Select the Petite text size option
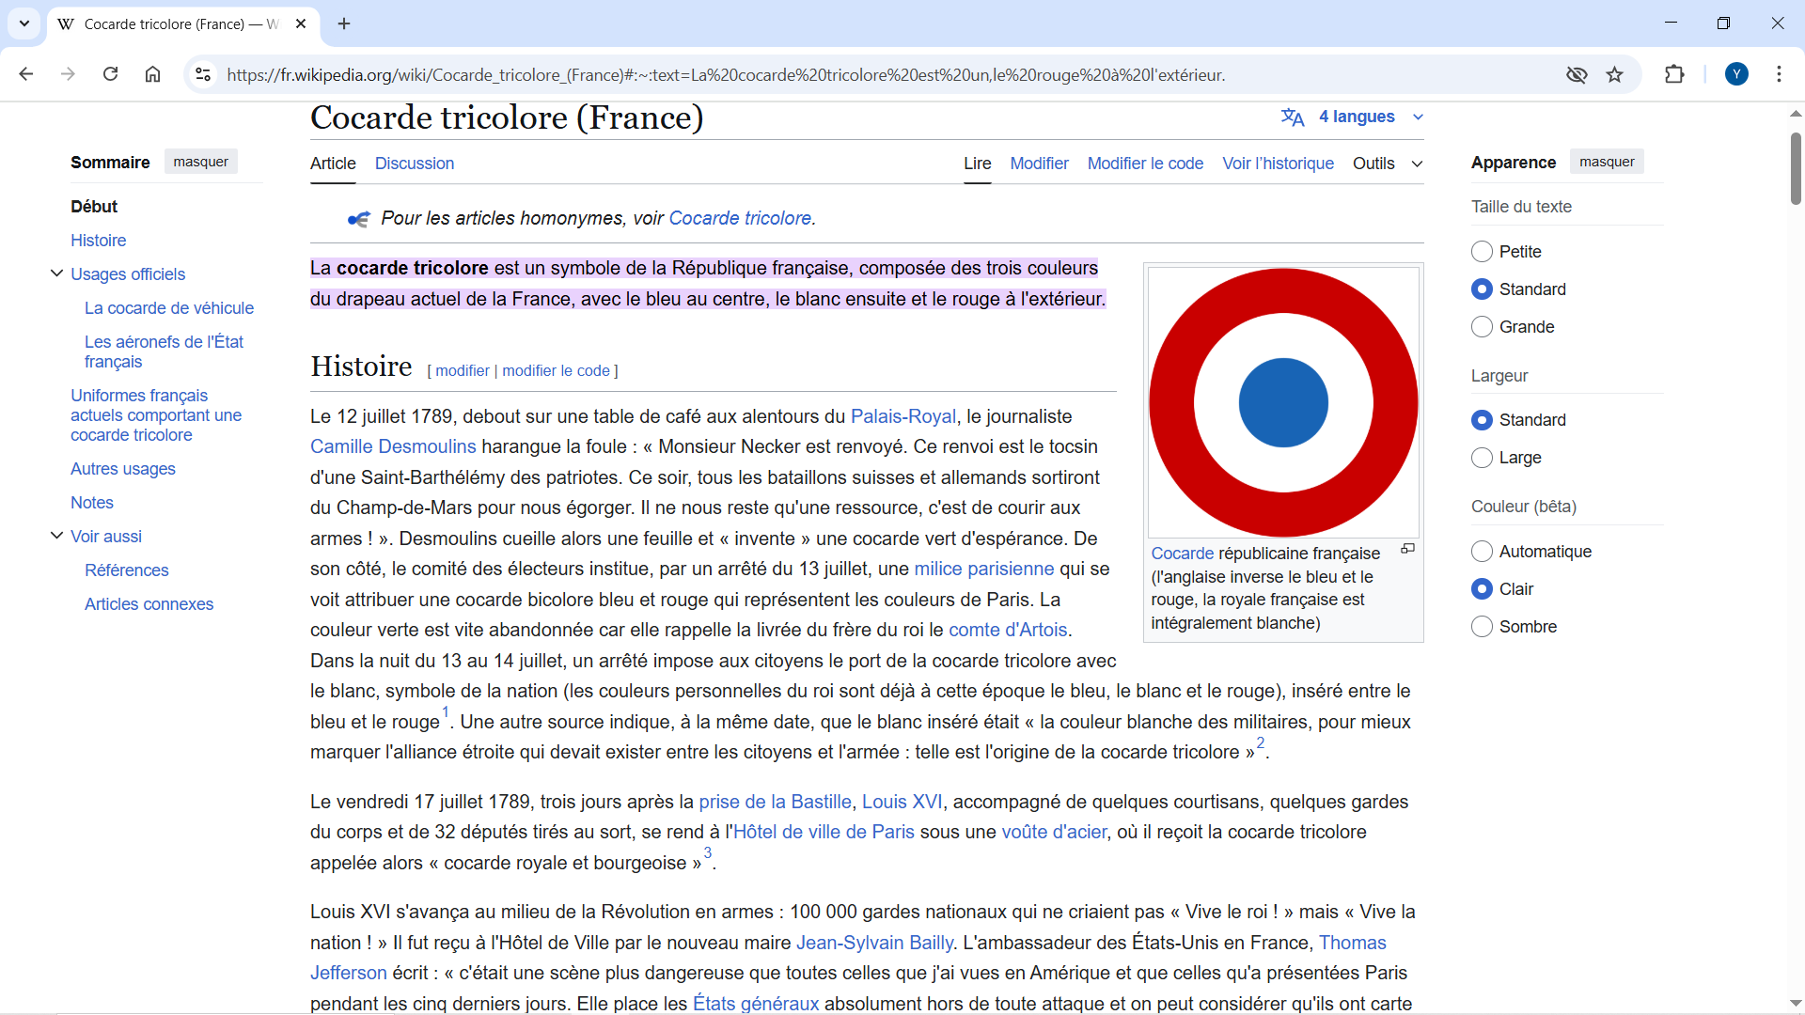This screenshot has width=1805, height=1015. pos(1482,252)
